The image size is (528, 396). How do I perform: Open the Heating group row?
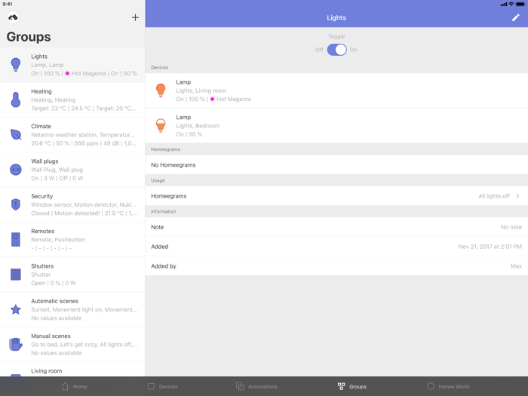pos(72,100)
